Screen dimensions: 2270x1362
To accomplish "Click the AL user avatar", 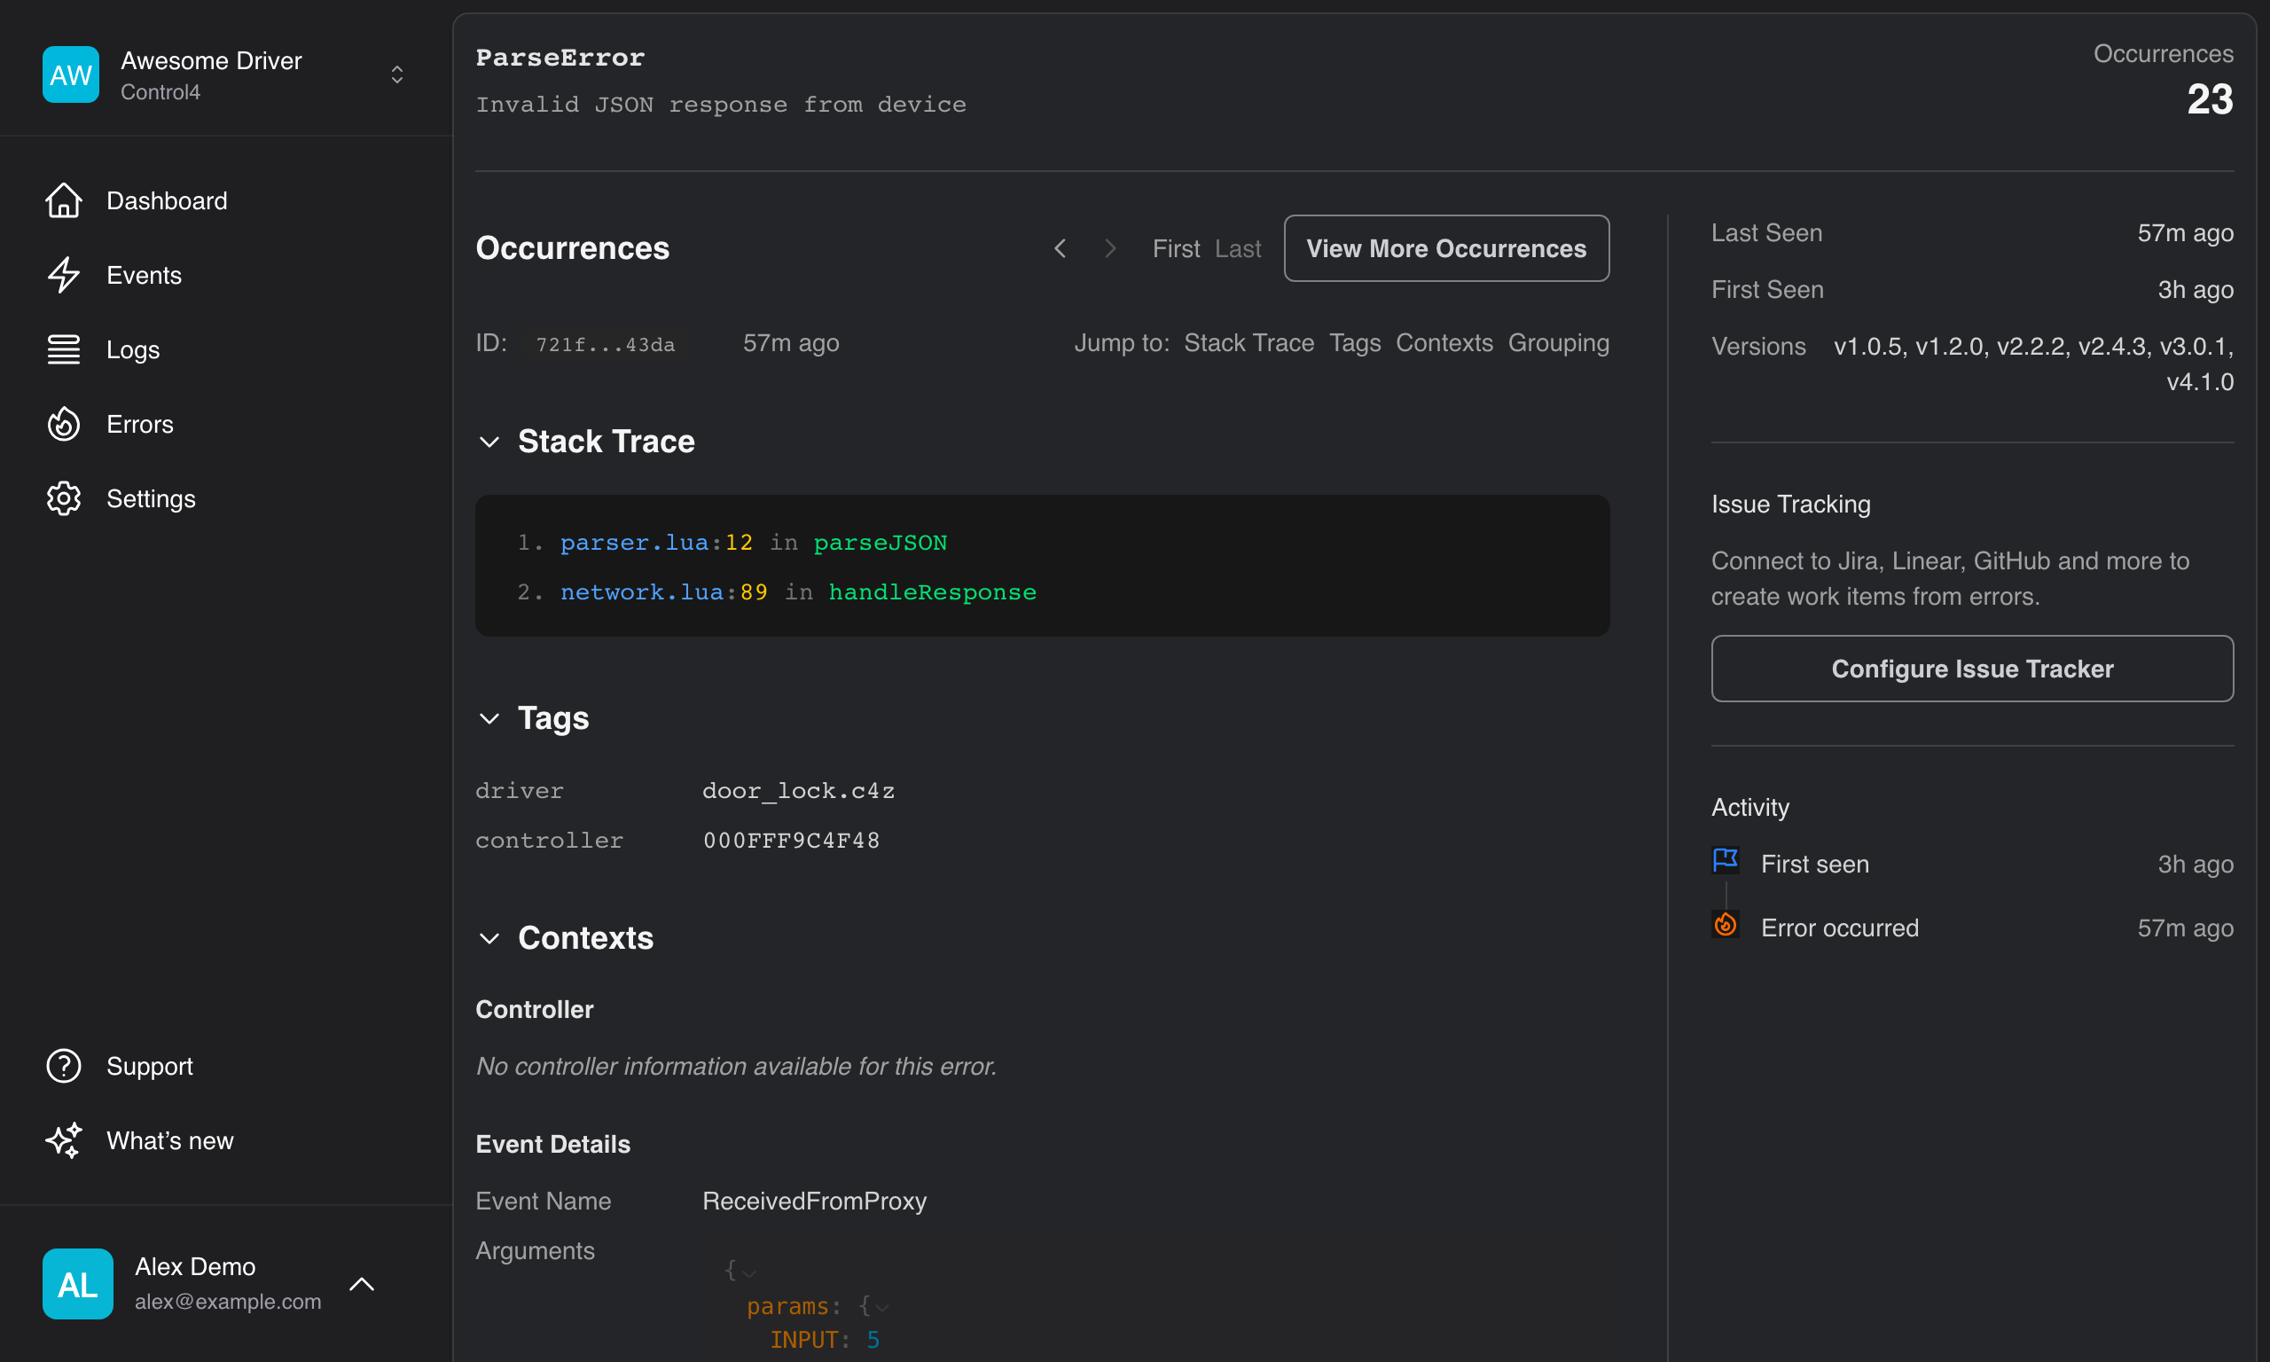I will 78,1283.
